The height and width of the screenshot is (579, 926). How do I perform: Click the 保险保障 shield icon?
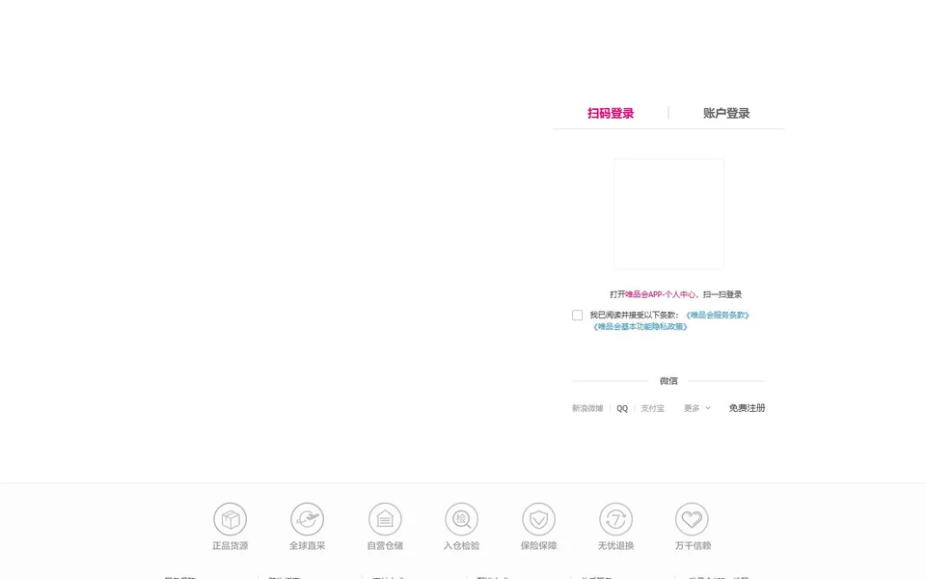[538, 519]
